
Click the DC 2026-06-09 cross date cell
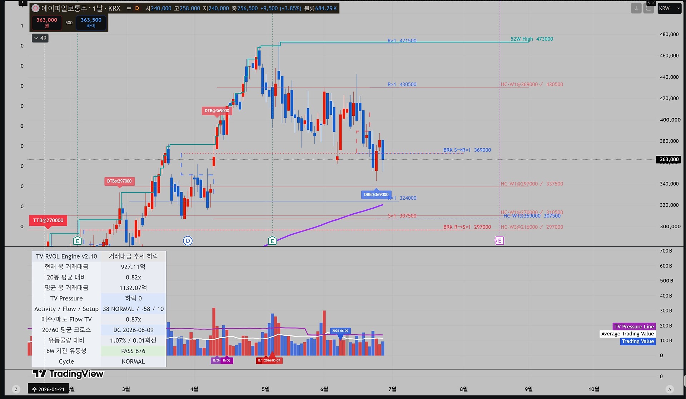click(133, 330)
